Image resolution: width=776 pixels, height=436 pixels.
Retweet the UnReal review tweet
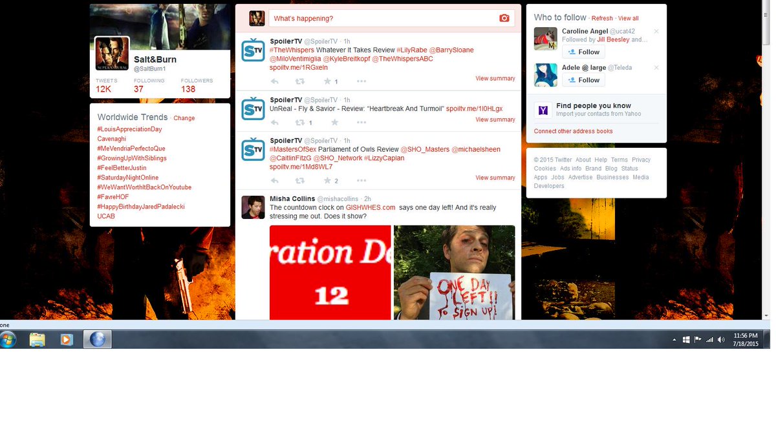[x=300, y=122]
